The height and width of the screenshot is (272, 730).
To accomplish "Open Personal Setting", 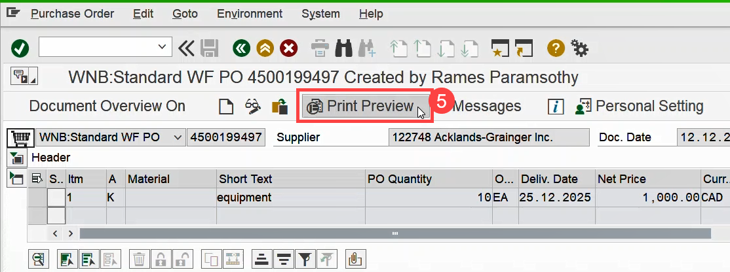I will pyautogui.click(x=640, y=106).
